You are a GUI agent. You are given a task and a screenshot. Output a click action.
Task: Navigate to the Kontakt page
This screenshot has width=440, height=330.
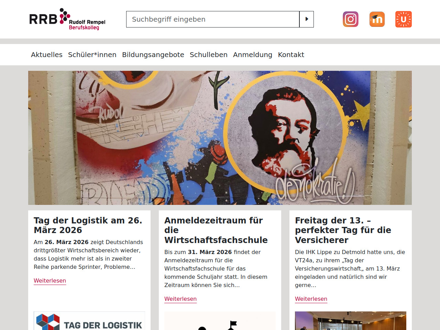click(x=291, y=55)
